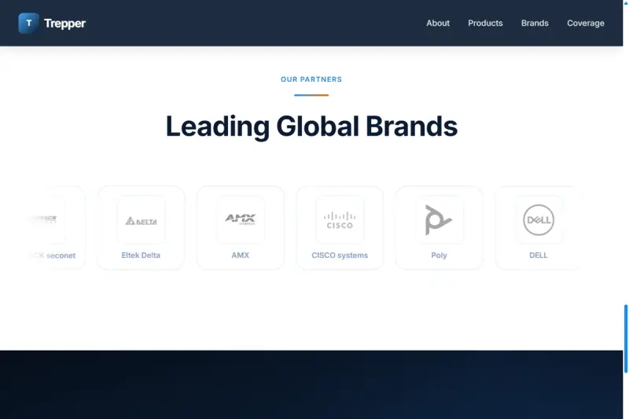
Task: Open the Products navigation link
Action: pos(485,24)
